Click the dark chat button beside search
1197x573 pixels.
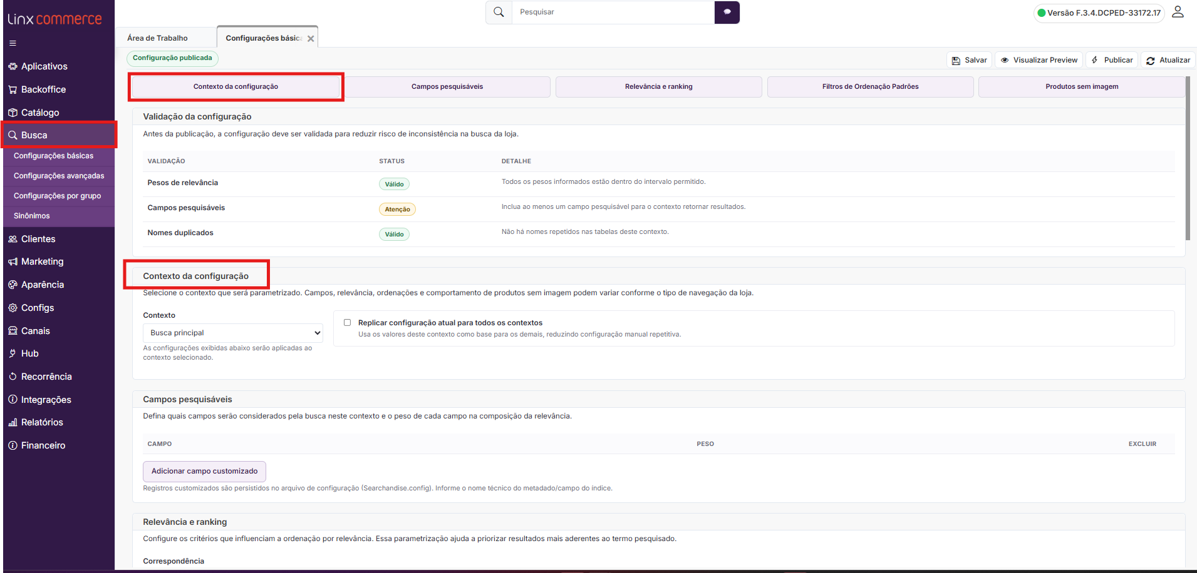727,12
